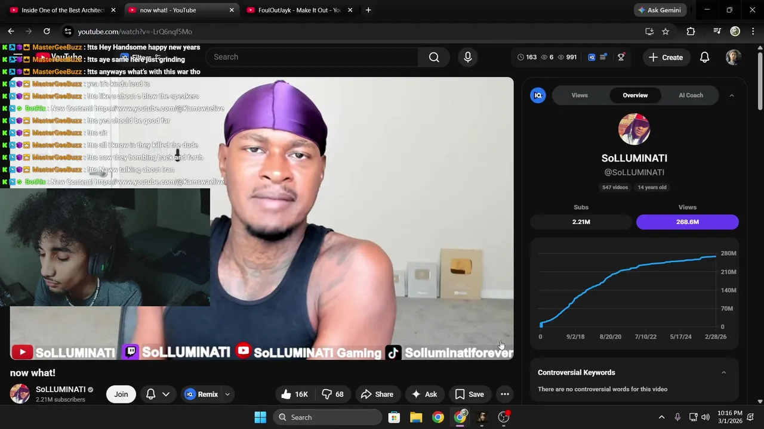This screenshot has height=429, width=764.
Task: Click Windows taskbar search box
Action: click(328, 417)
